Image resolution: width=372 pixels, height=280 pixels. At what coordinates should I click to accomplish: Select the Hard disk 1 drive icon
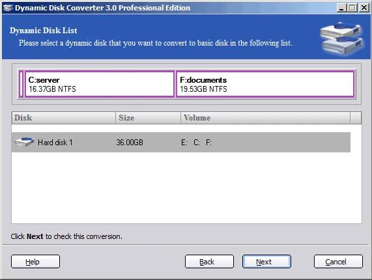(x=25, y=142)
